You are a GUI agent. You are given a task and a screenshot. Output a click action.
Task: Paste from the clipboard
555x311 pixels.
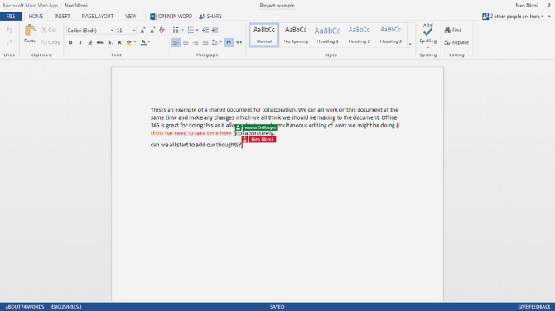pos(30,34)
